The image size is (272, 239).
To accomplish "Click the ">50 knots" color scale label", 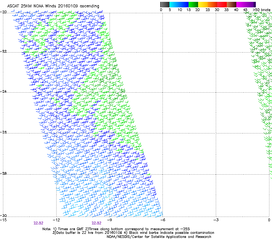I will [261, 10].
